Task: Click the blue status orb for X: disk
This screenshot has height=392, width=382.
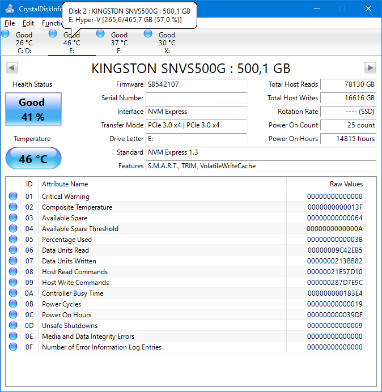Action: pyautogui.click(x=148, y=33)
